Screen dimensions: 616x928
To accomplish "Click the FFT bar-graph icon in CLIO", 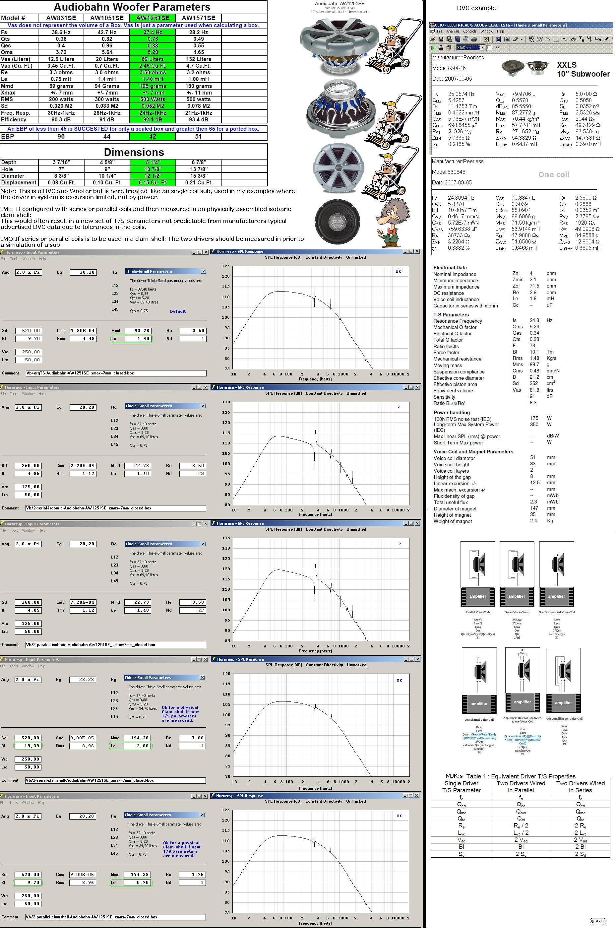I will click(x=557, y=39).
